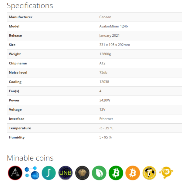Click the green Bitcoin Cash icon

tap(116, 173)
